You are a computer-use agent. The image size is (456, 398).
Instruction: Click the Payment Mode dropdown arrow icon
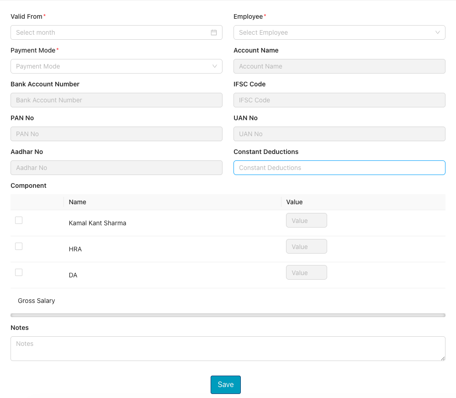point(215,66)
